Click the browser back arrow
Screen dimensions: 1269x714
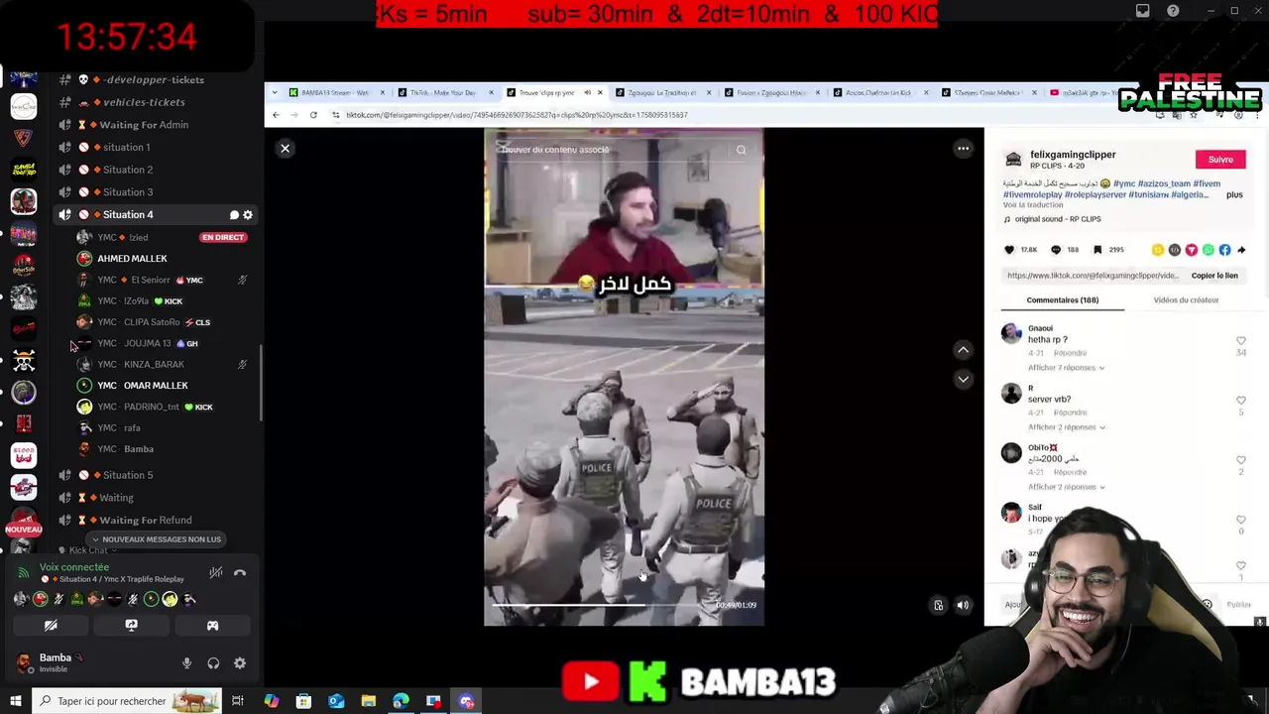coord(277,115)
